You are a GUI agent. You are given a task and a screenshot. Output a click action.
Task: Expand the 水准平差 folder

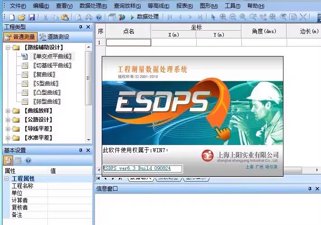[x=8, y=138]
